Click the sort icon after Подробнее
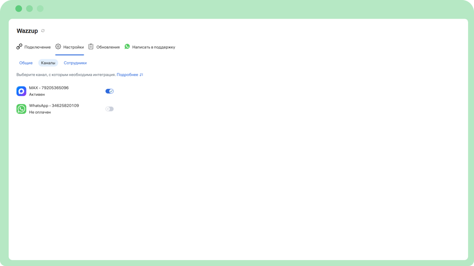Image resolution: width=474 pixels, height=266 pixels. click(x=141, y=75)
